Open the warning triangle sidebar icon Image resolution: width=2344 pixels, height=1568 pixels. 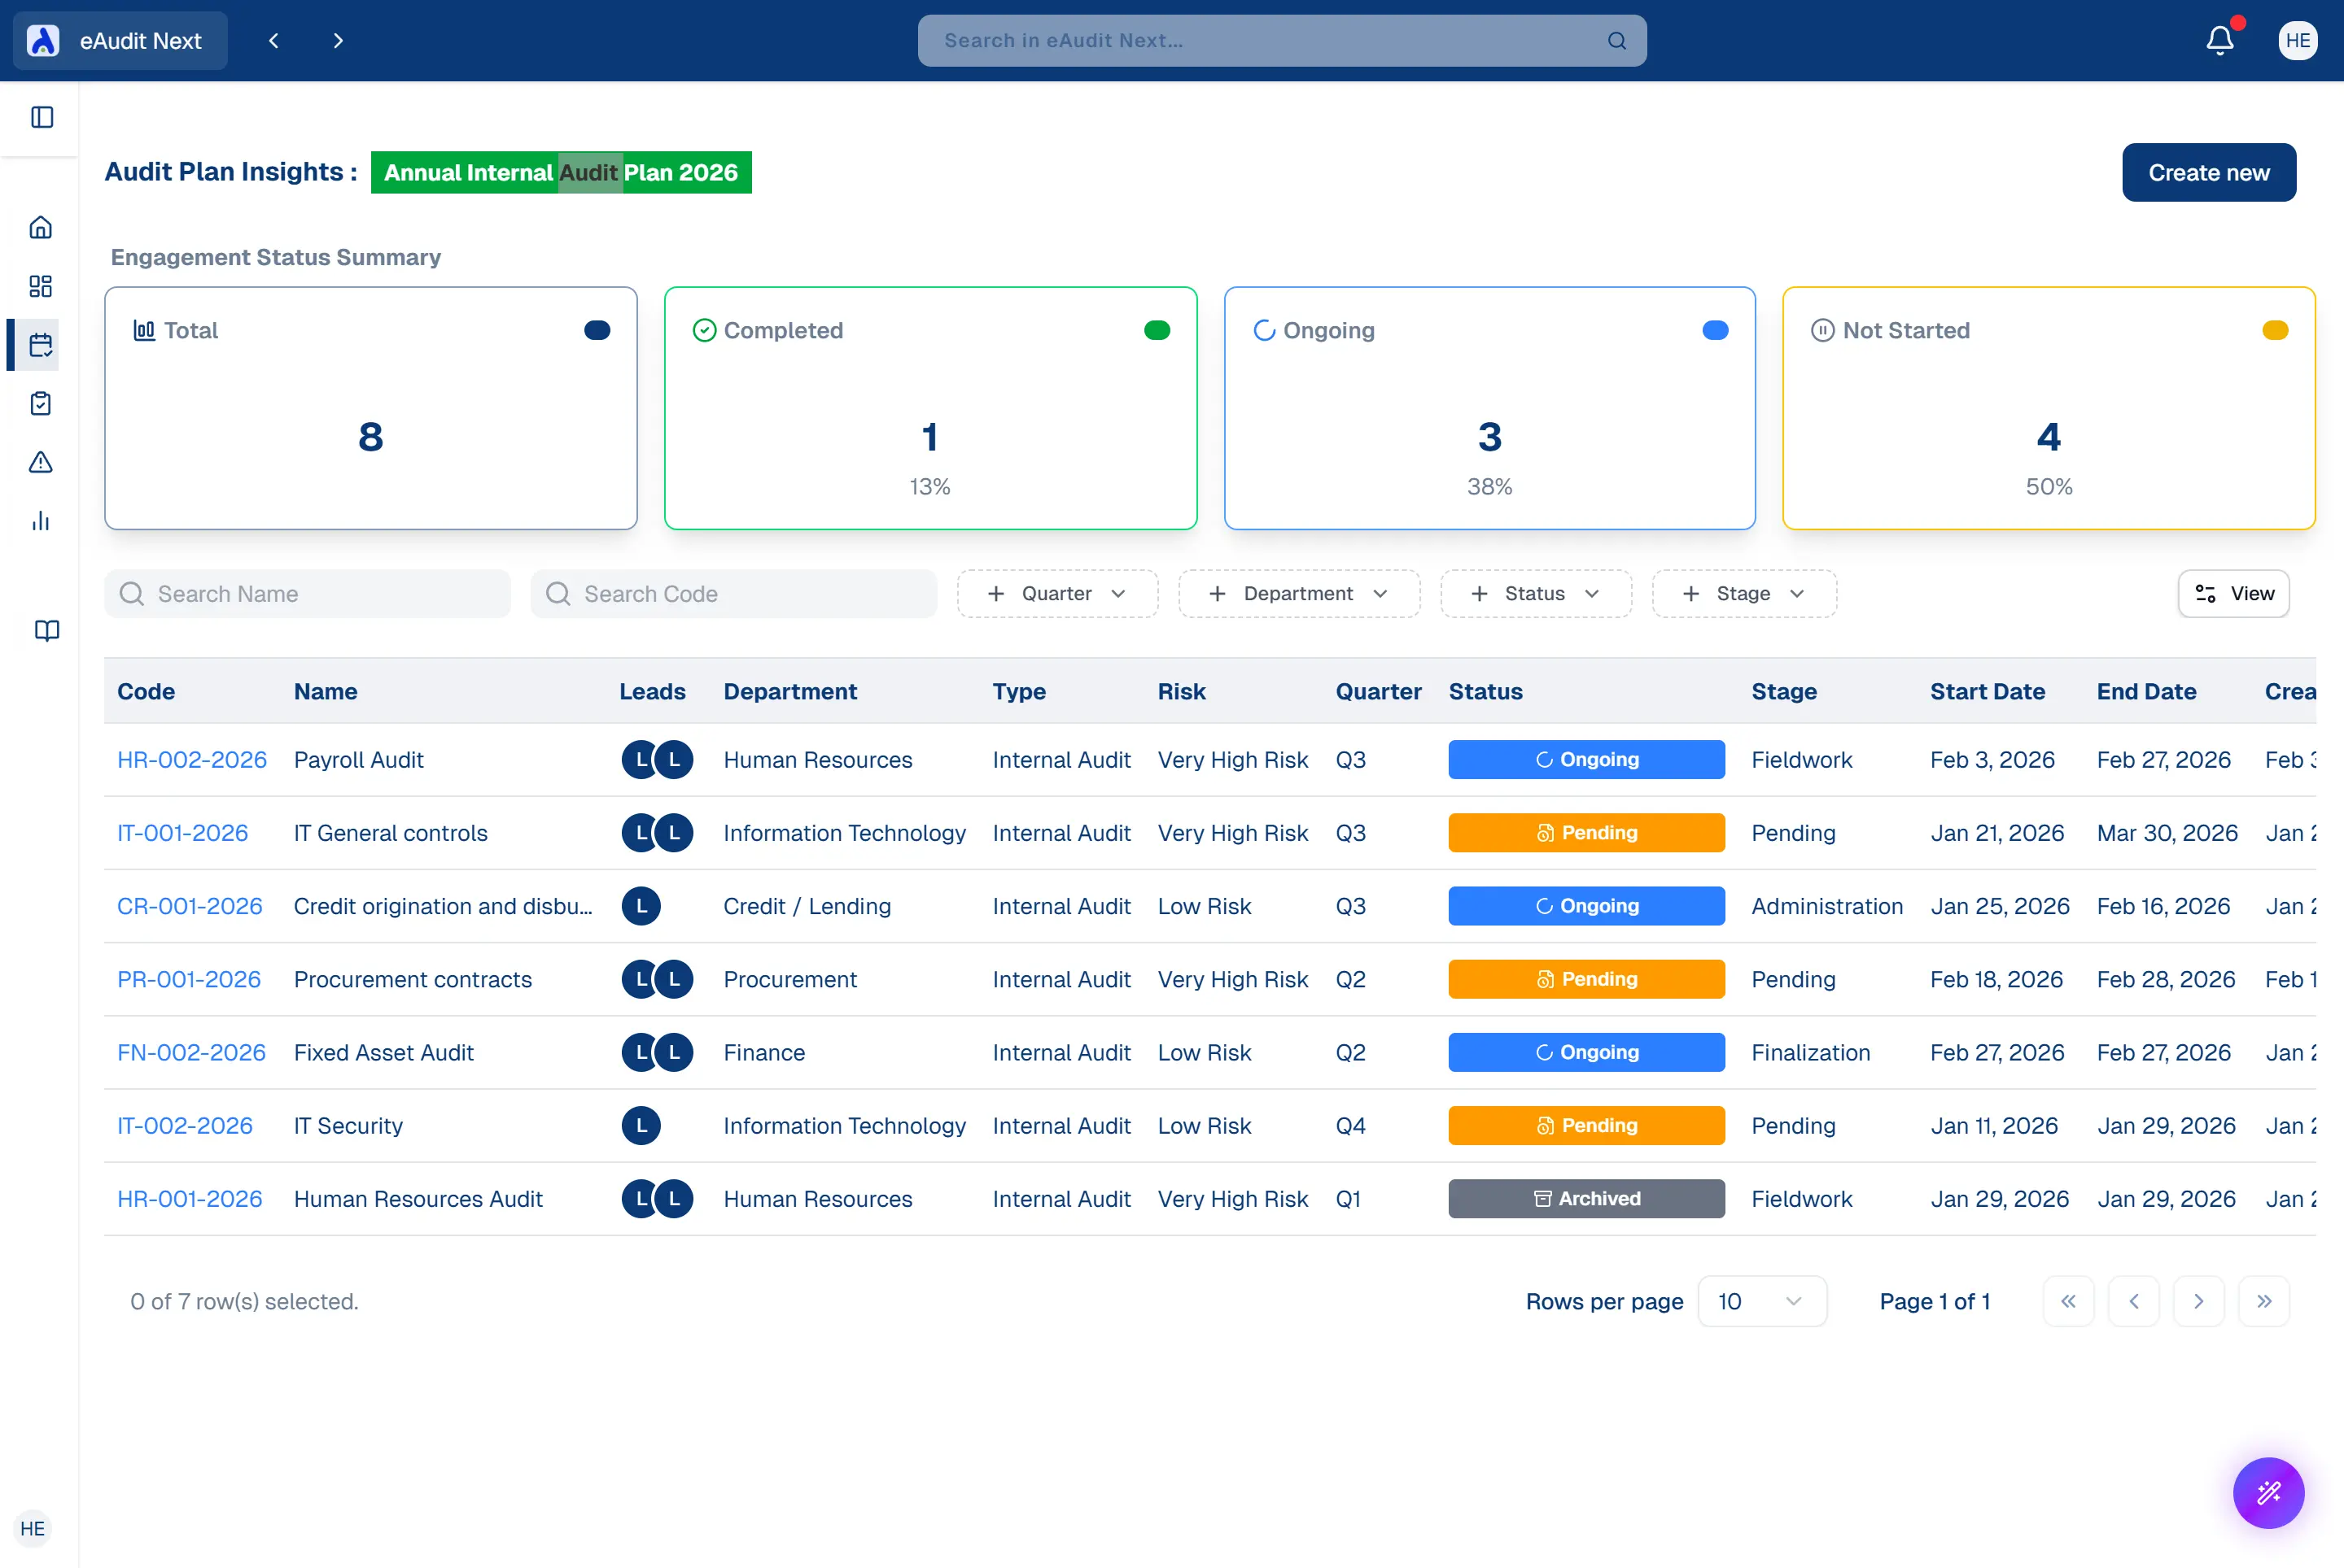coord(41,462)
